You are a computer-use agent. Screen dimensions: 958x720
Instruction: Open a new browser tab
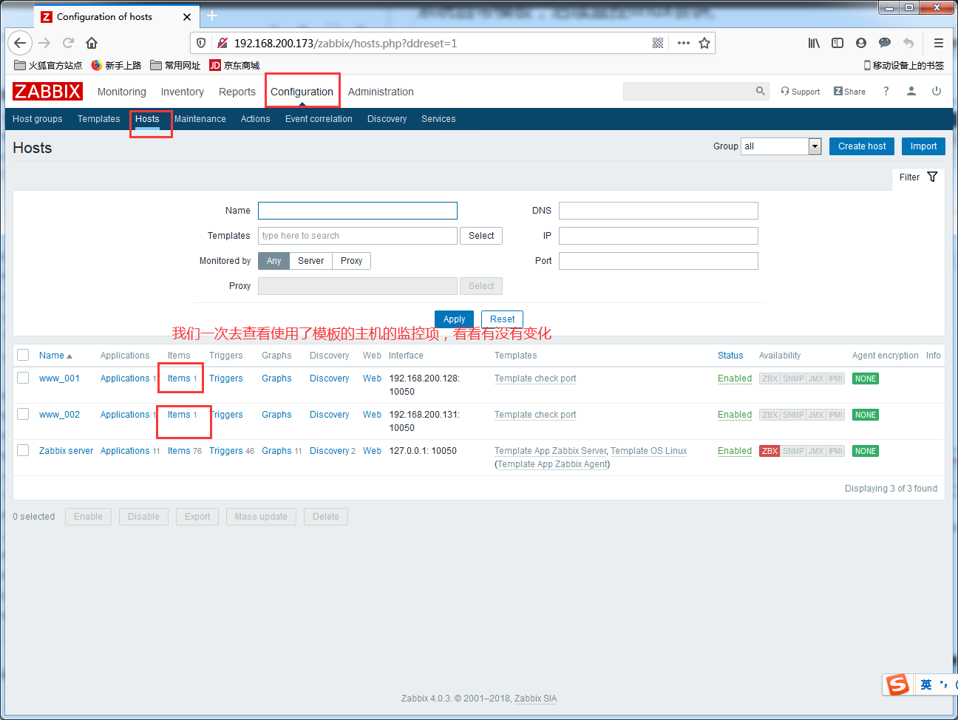pyautogui.click(x=212, y=16)
